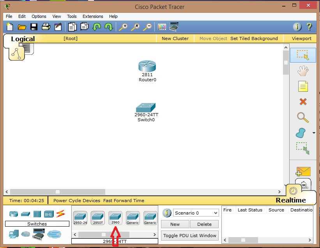Click the Network Information 'i' icon

pyautogui.click(x=297, y=27)
